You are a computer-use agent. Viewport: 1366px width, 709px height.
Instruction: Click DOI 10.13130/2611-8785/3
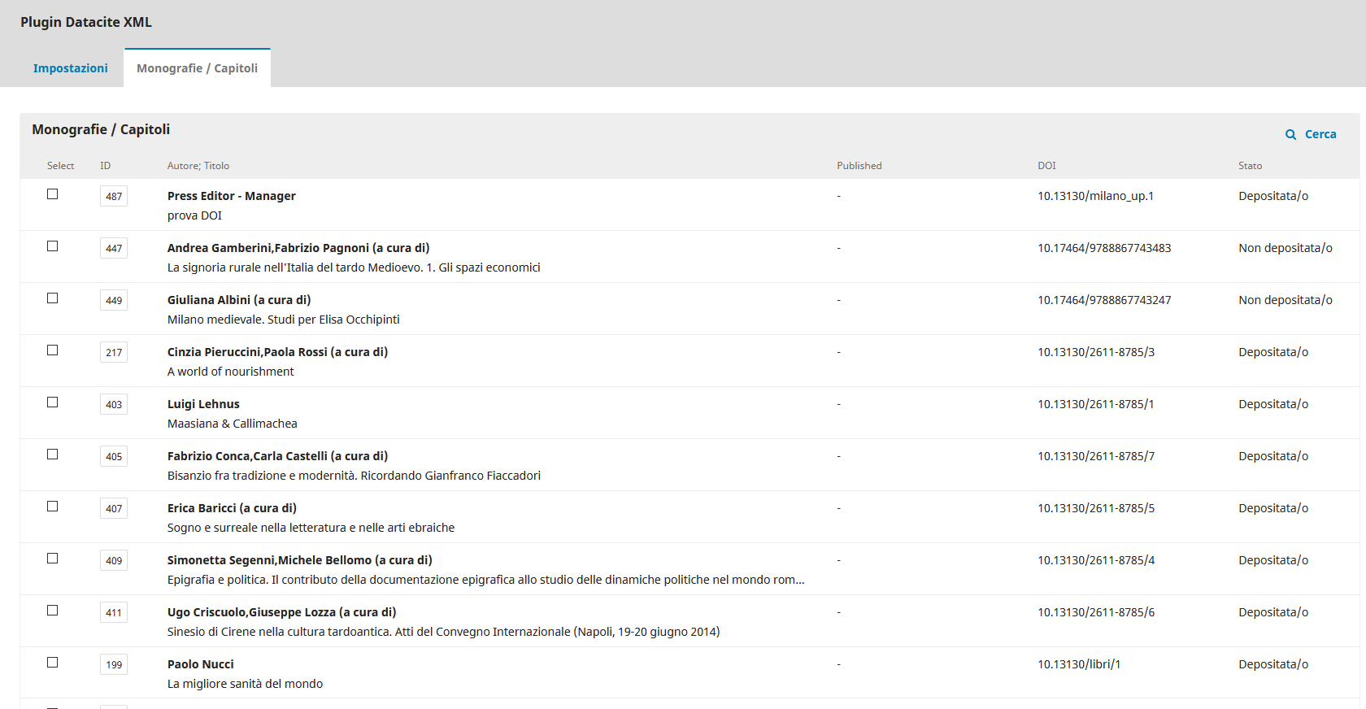(1096, 352)
